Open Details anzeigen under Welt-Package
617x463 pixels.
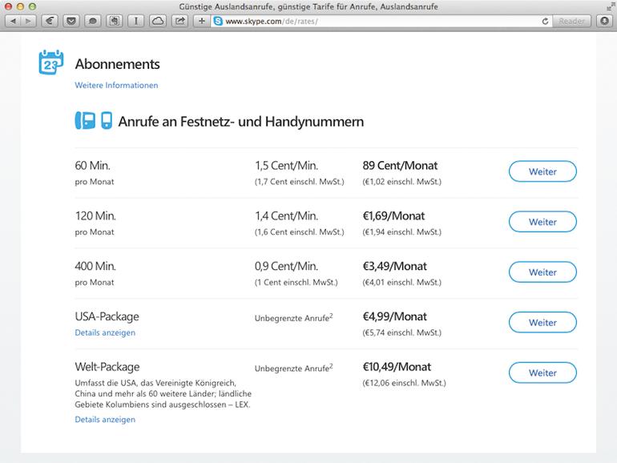coord(105,420)
